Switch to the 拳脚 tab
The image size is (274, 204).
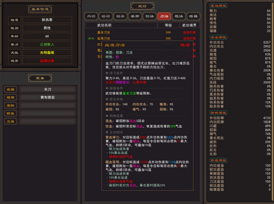pyautogui.click(x=135, y=16)
